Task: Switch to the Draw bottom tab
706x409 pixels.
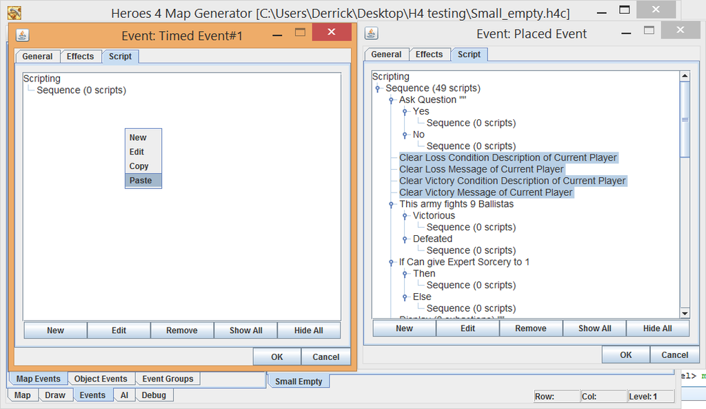Action: click(55, 395)
